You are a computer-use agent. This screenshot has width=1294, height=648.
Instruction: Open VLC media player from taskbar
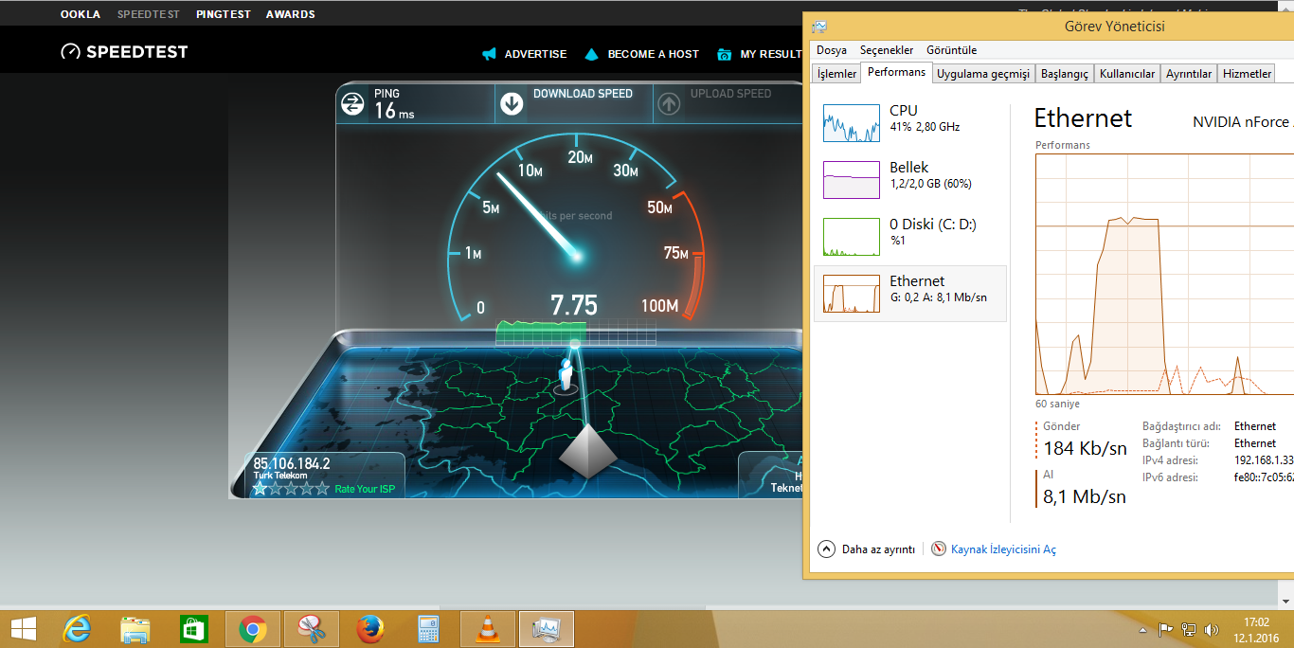coord(487,629)
